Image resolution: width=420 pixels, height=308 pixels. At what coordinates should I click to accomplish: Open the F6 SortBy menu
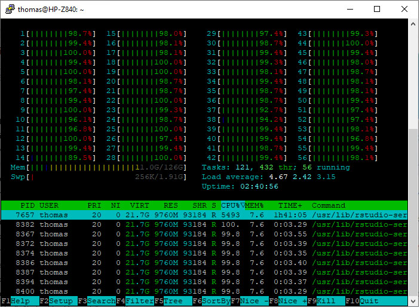(216, 301)
